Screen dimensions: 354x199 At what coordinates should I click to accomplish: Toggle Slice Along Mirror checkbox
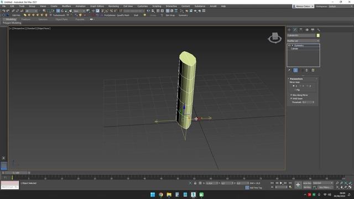coord(291,95)
